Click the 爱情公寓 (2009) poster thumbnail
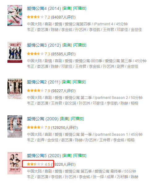The image size is (166, 184). 15,126
